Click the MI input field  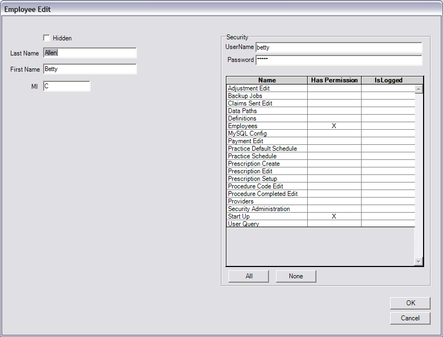67,86
